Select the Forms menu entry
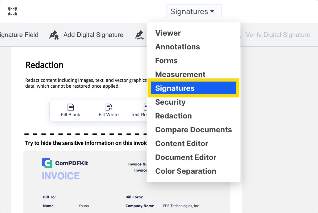The width and height of the screenshot is (318, 213). pyautogui.click(x=166, y=61)
